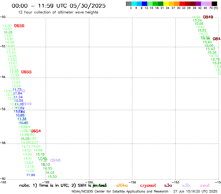Click the wave height value 15.06
221x194 pixels.
point(209,46)
